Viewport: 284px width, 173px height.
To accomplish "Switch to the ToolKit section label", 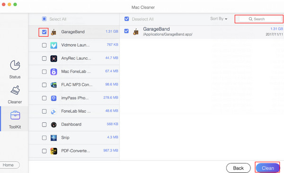I will [15, 127].
